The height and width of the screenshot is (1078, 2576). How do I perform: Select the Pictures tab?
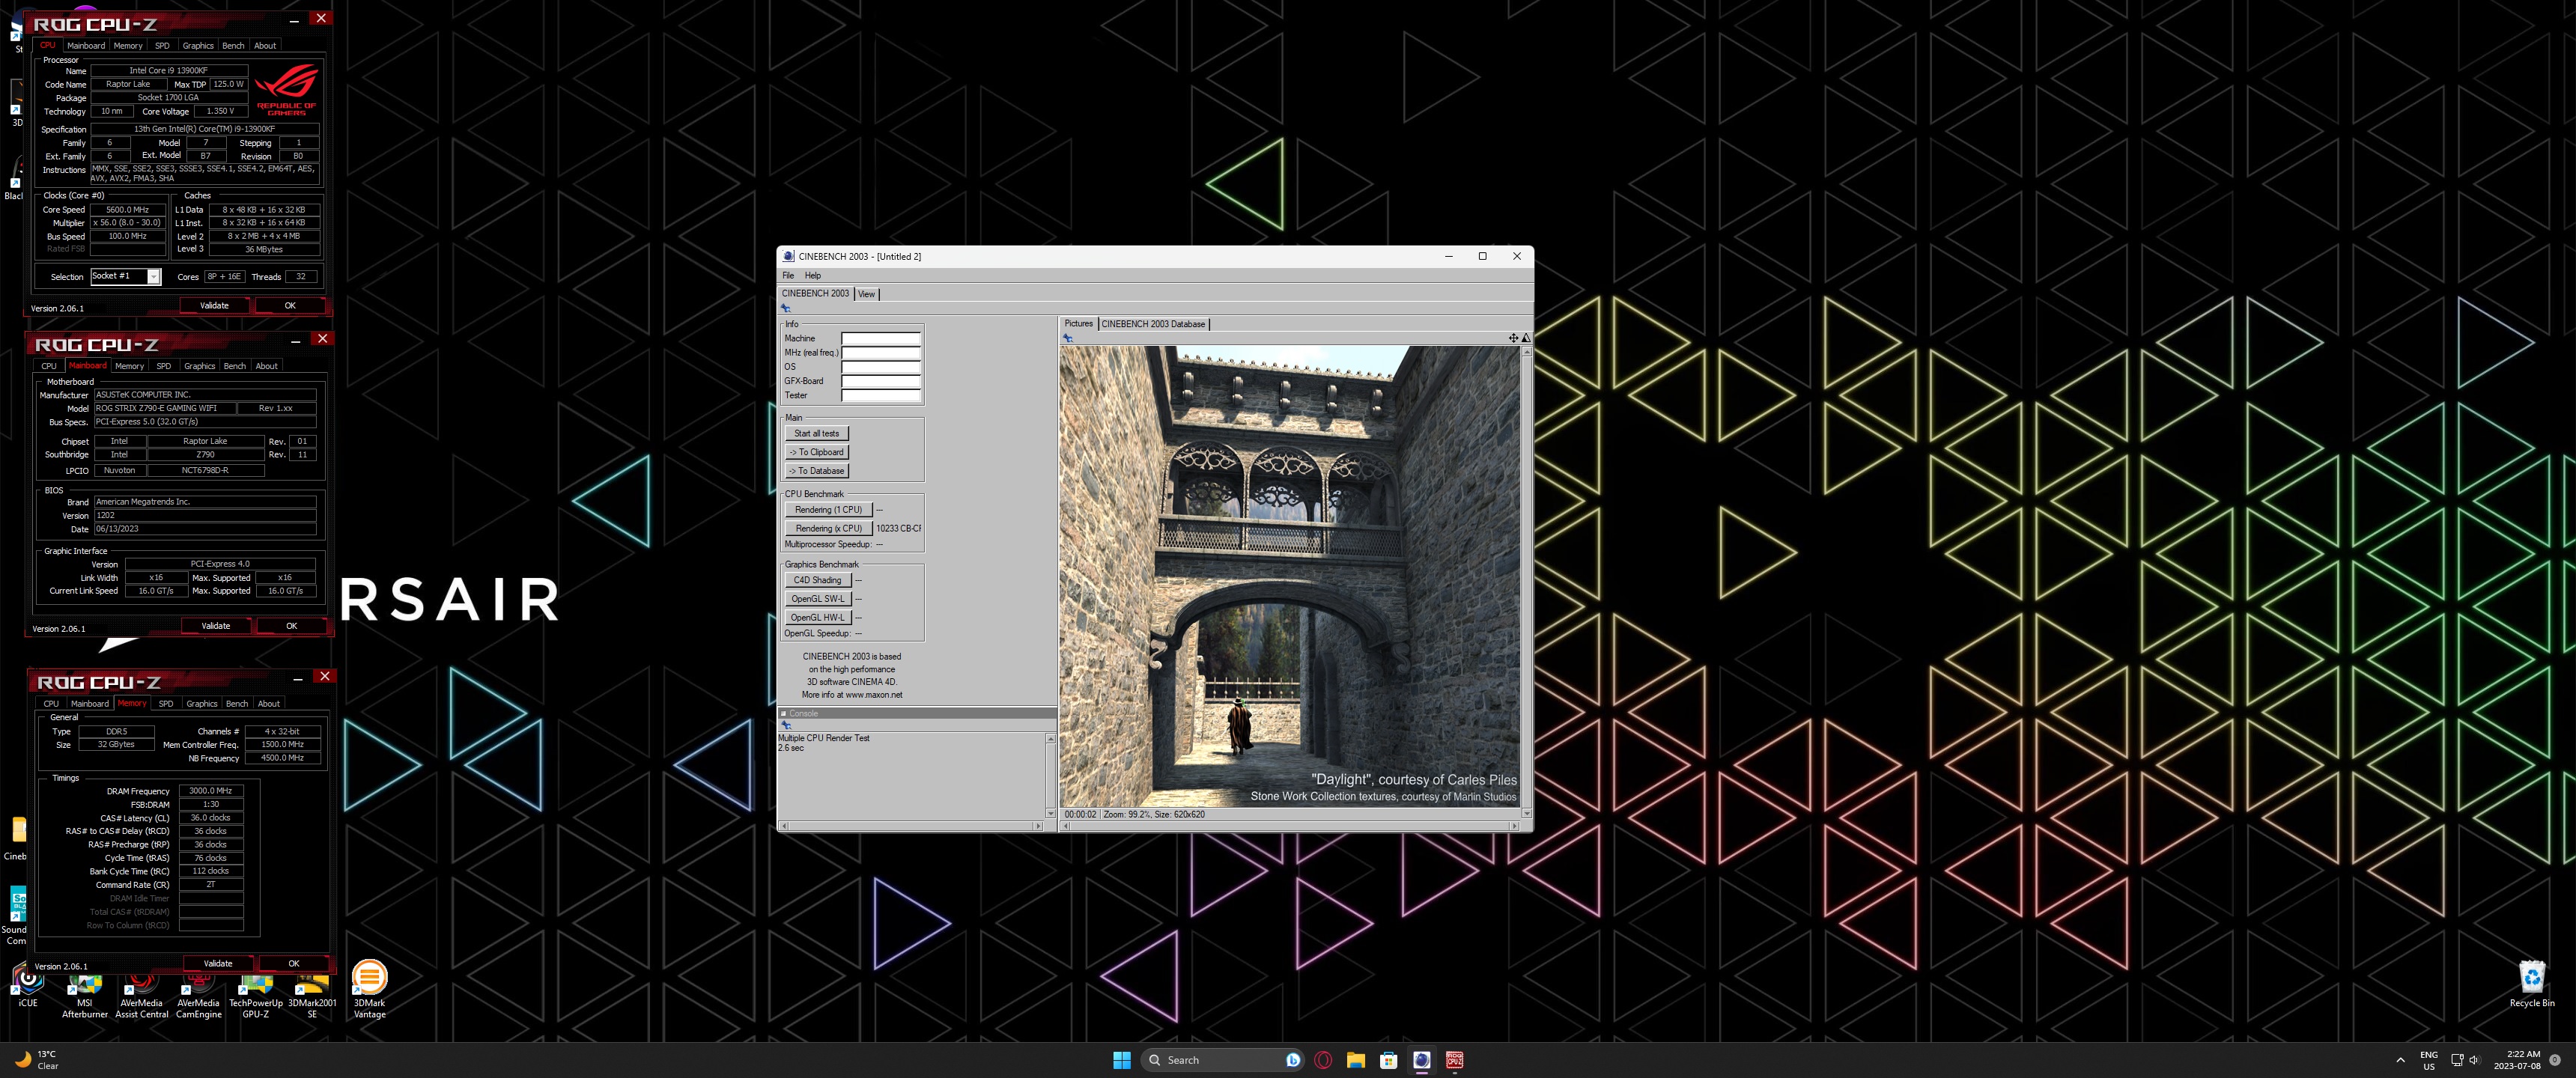tap(1078, 324)
